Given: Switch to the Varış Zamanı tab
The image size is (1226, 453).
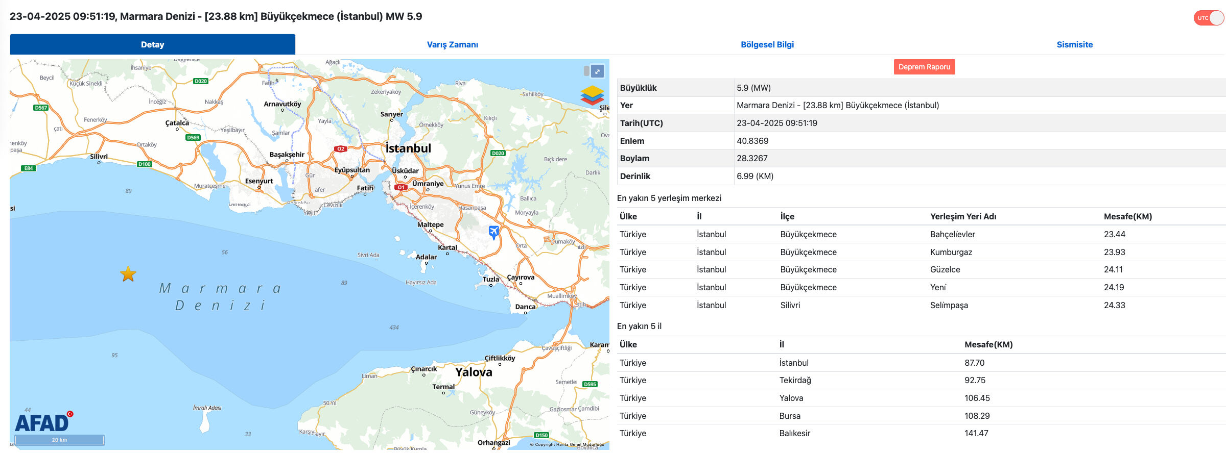Looking at the screenshot, I should (x=452, y=44).
